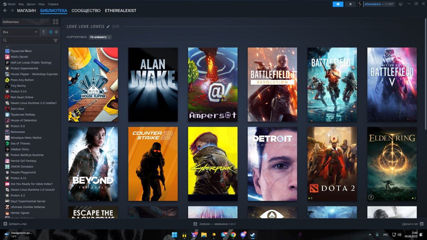Open the downloads icon in bottom bar

(x=195, y=224)
